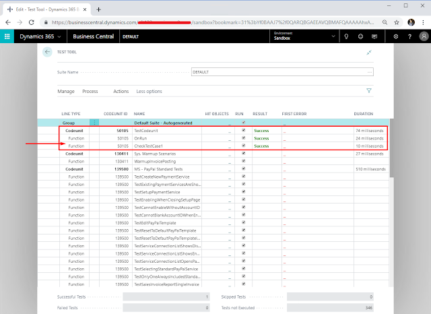Click the Chrome profile picture
The height and width of the screenshot is (314, 431).
pos(411,22)
